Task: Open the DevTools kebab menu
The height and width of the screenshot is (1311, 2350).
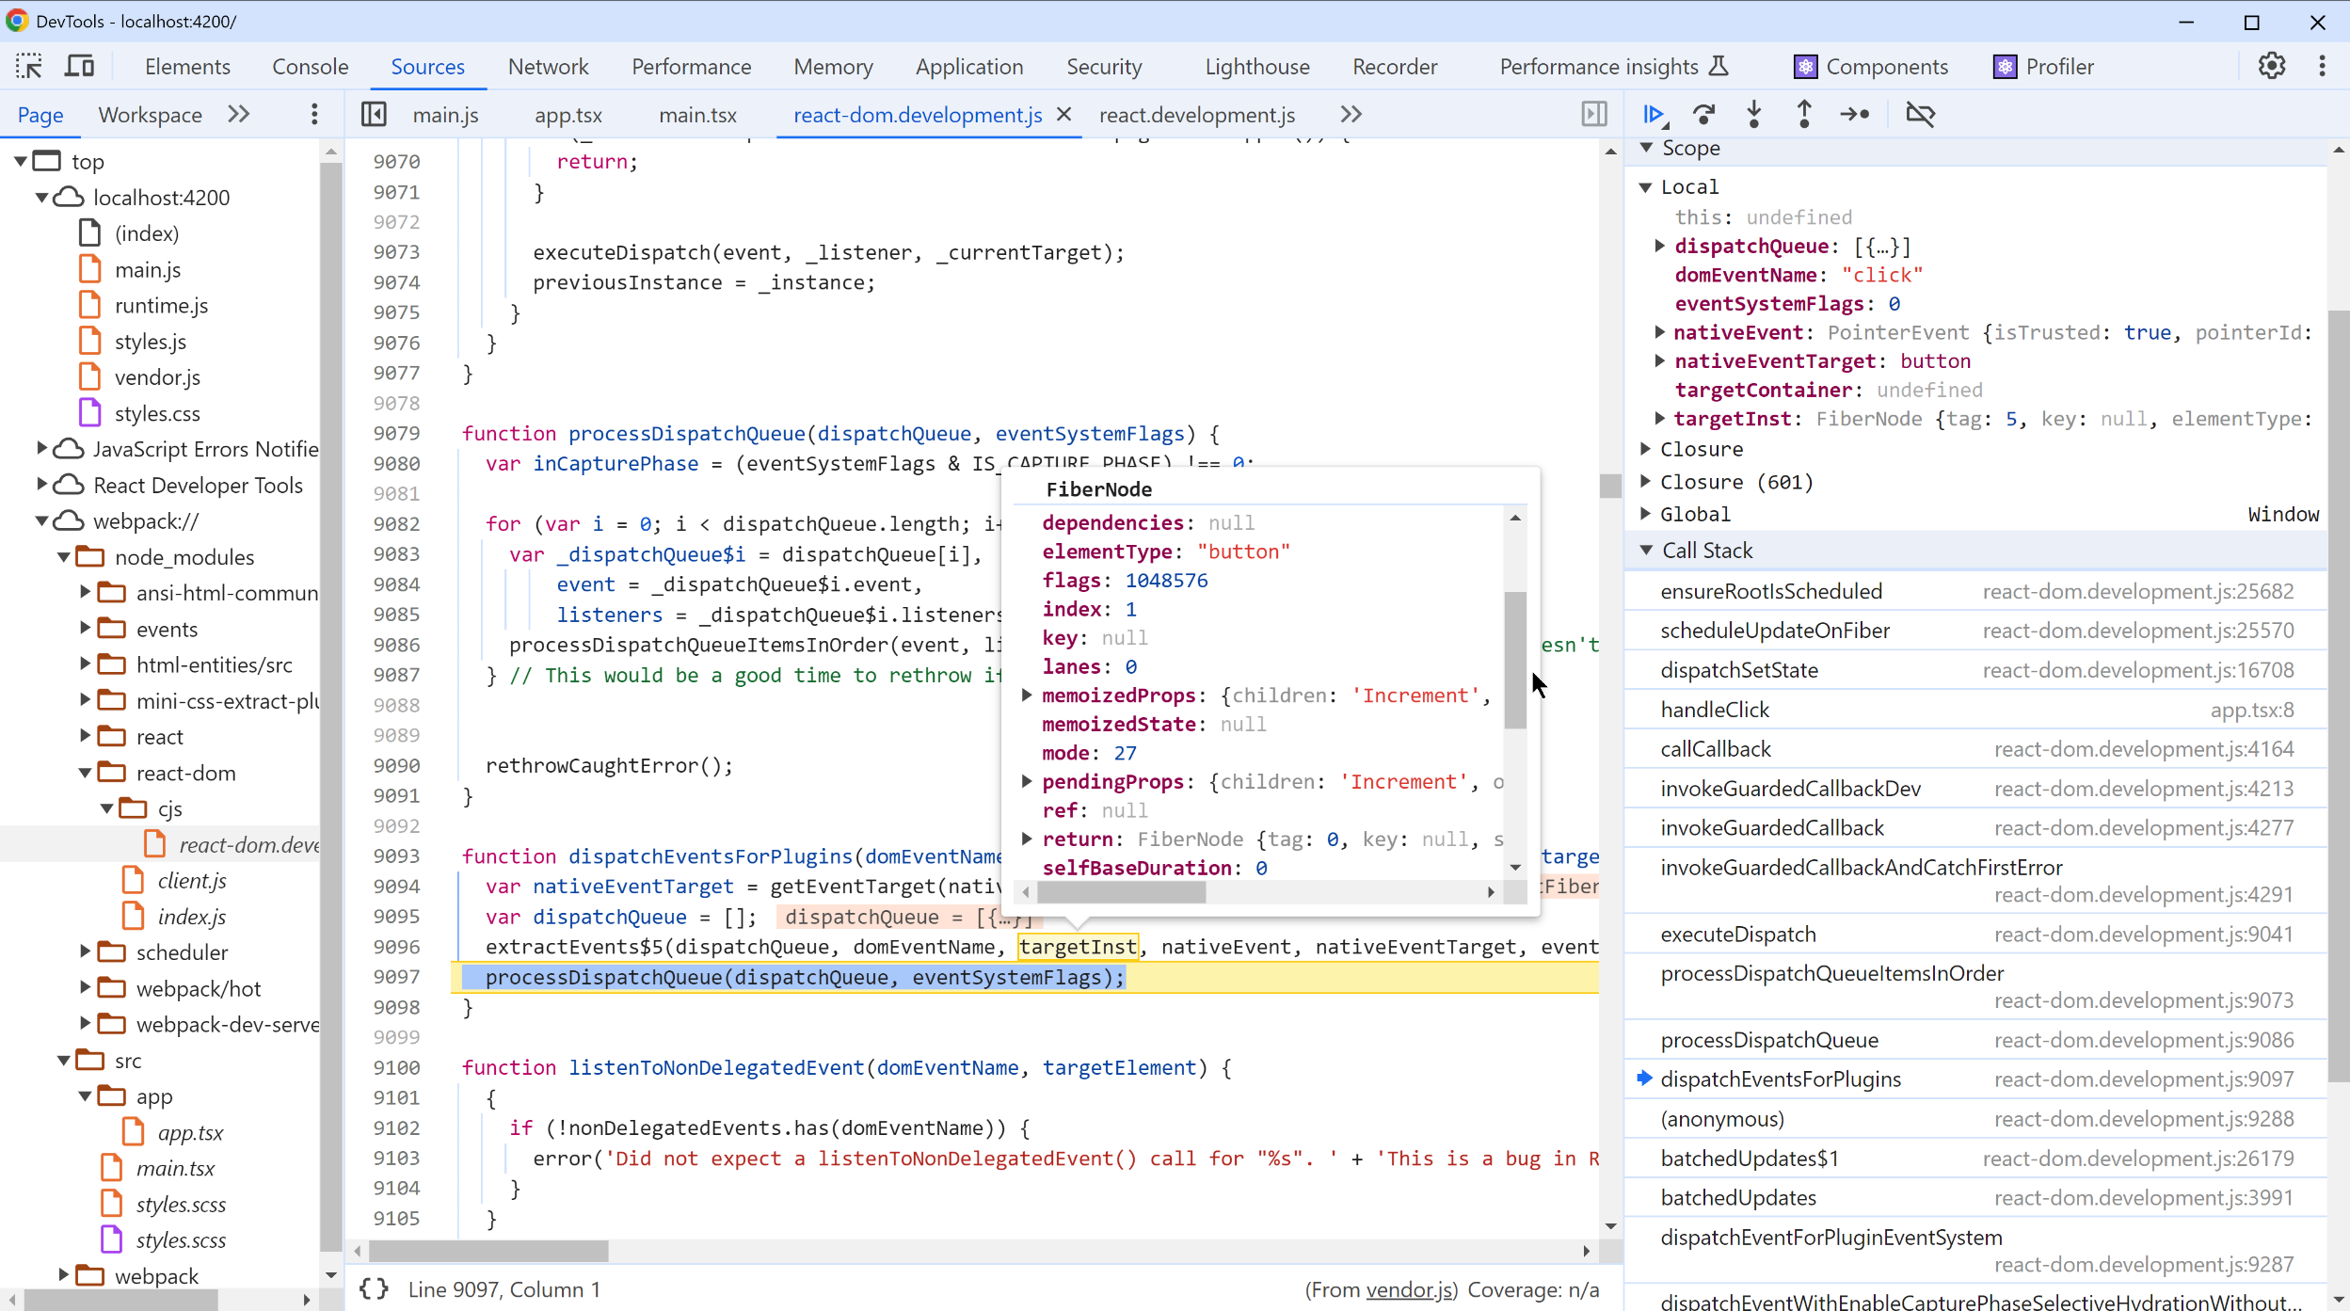Action: 2322,66
